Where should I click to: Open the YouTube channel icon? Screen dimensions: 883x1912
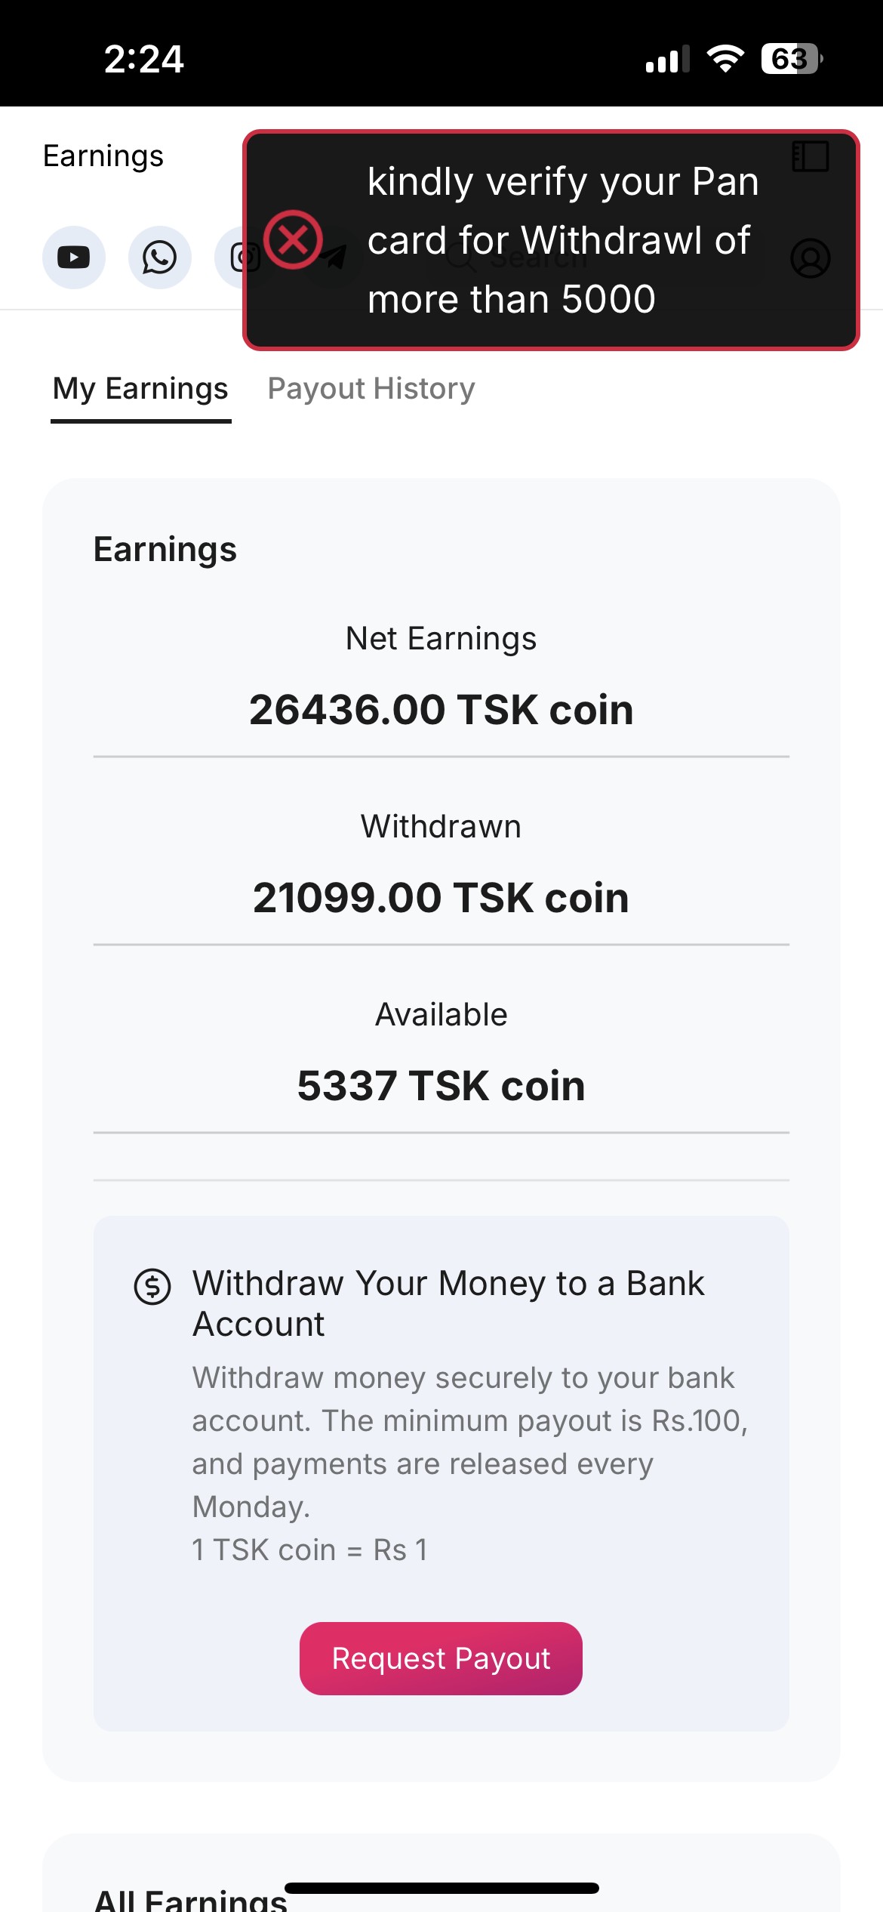[73, 258]
